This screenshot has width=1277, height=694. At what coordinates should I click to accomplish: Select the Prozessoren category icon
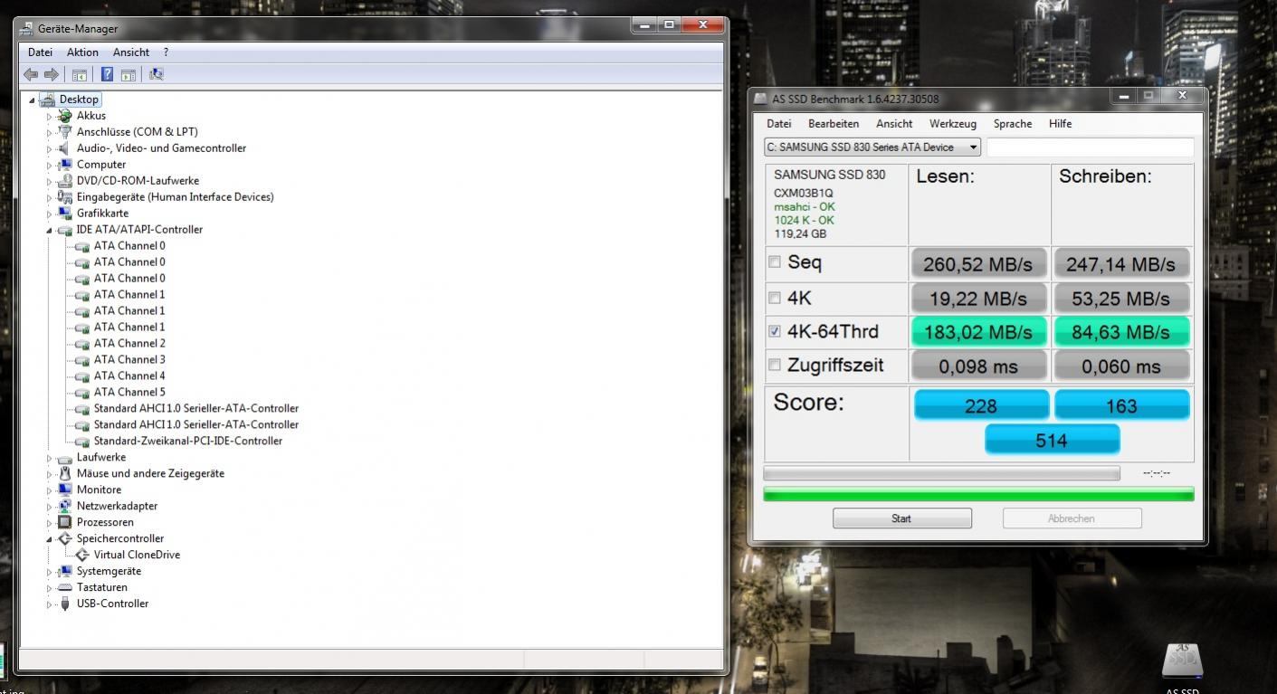[64, 522]
